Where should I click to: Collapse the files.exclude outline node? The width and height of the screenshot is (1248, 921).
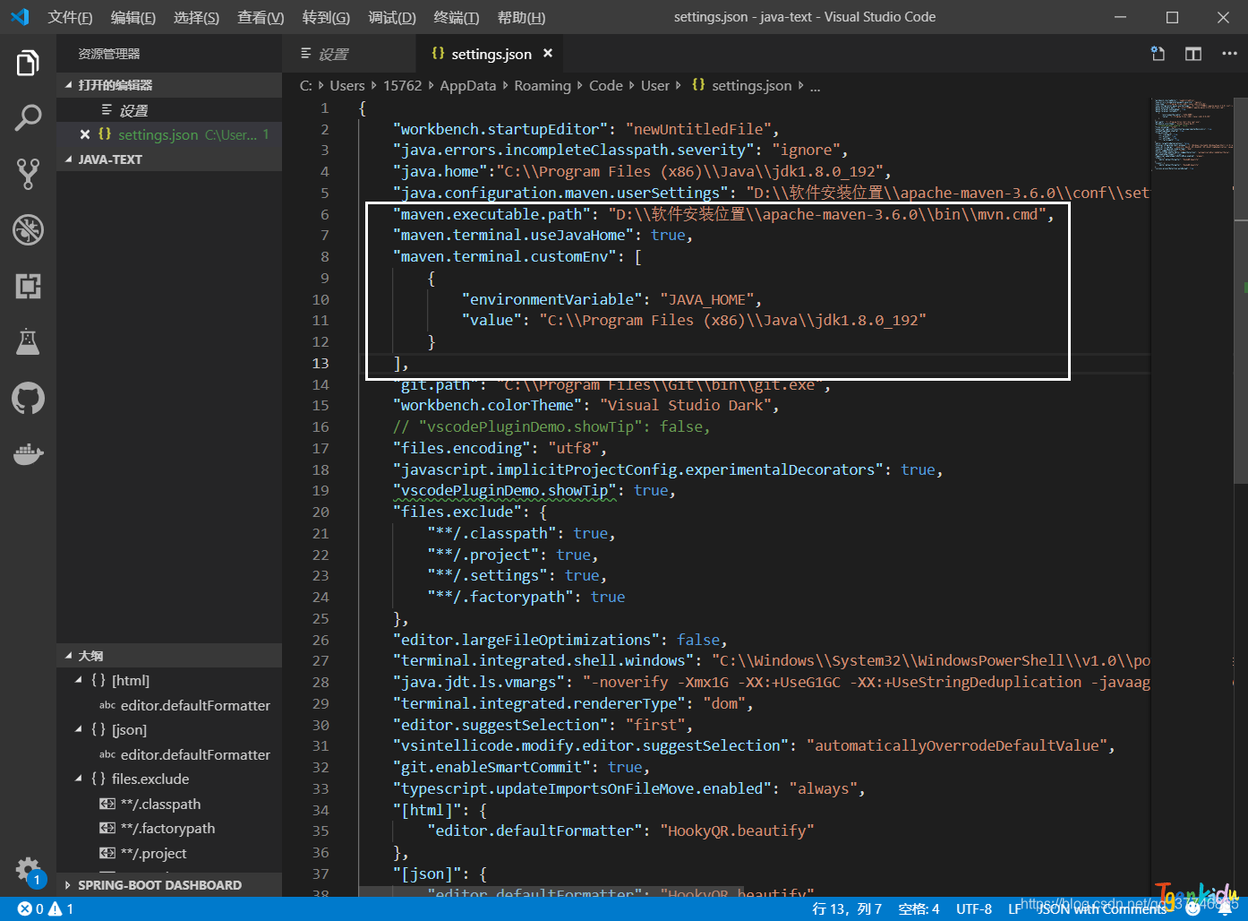tap(79, 779)
